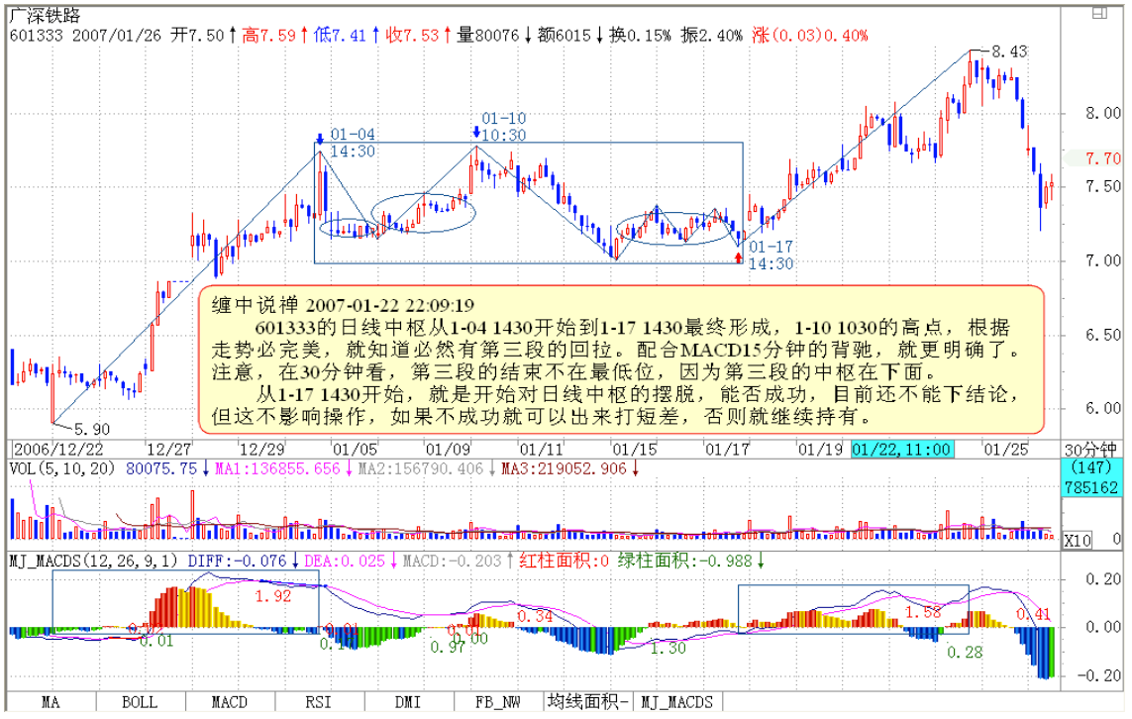The width and height of the screenshot is (1132, 719).
Task: Click the 换0.15% turnover rate readout
Action: point(641,35)
